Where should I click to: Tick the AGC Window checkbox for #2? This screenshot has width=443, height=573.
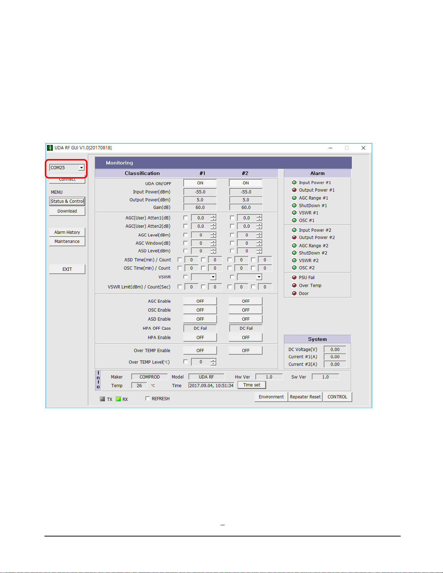click(x=232, y=243)
